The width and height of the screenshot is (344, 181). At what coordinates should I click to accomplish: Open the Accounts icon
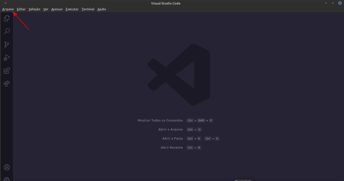click(7, 167)
